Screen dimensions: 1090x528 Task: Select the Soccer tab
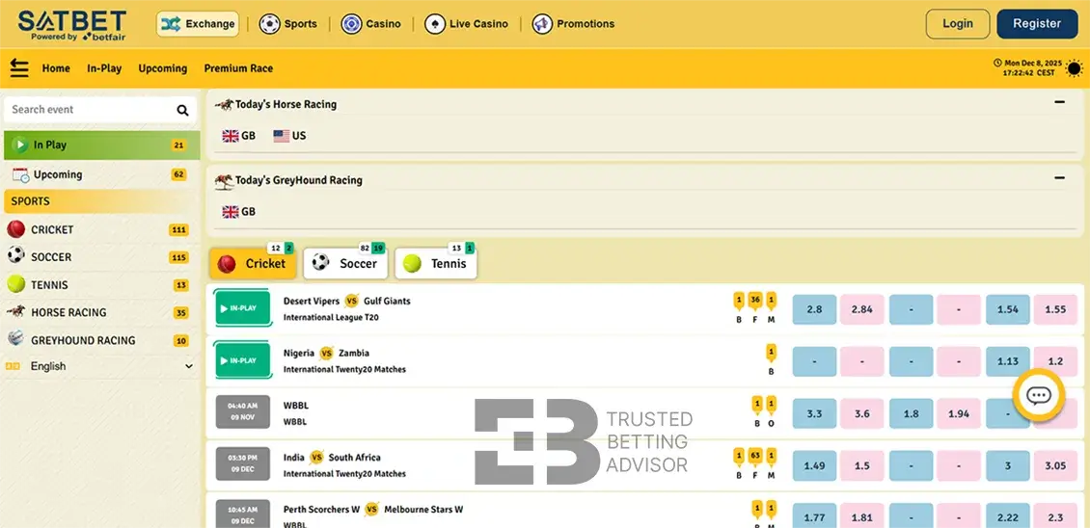344,263
